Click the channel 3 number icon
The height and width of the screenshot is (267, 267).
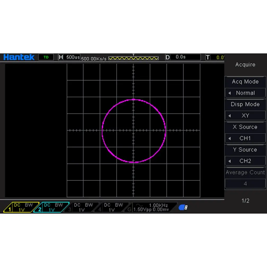[x=70, y=209]
